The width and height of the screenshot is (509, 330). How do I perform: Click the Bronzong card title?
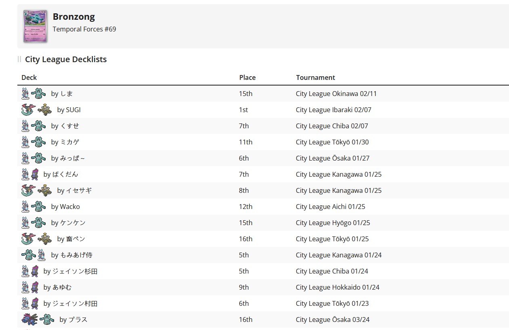[74, 17]
